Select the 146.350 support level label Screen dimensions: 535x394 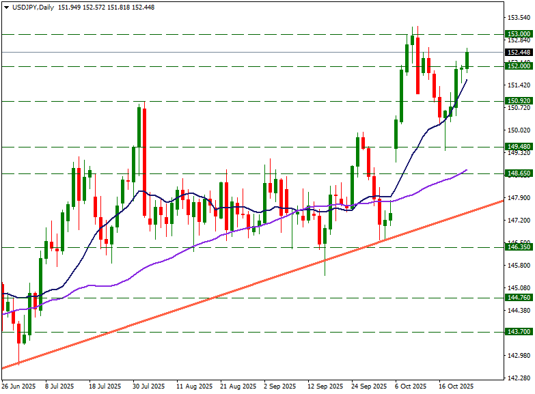(x=519, y=247)
